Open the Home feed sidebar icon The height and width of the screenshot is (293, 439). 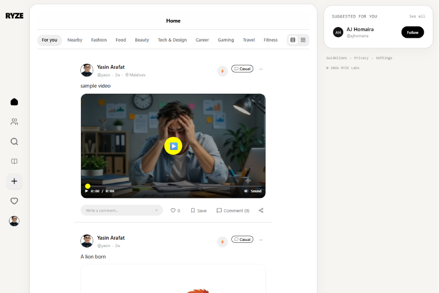(14, 102)
